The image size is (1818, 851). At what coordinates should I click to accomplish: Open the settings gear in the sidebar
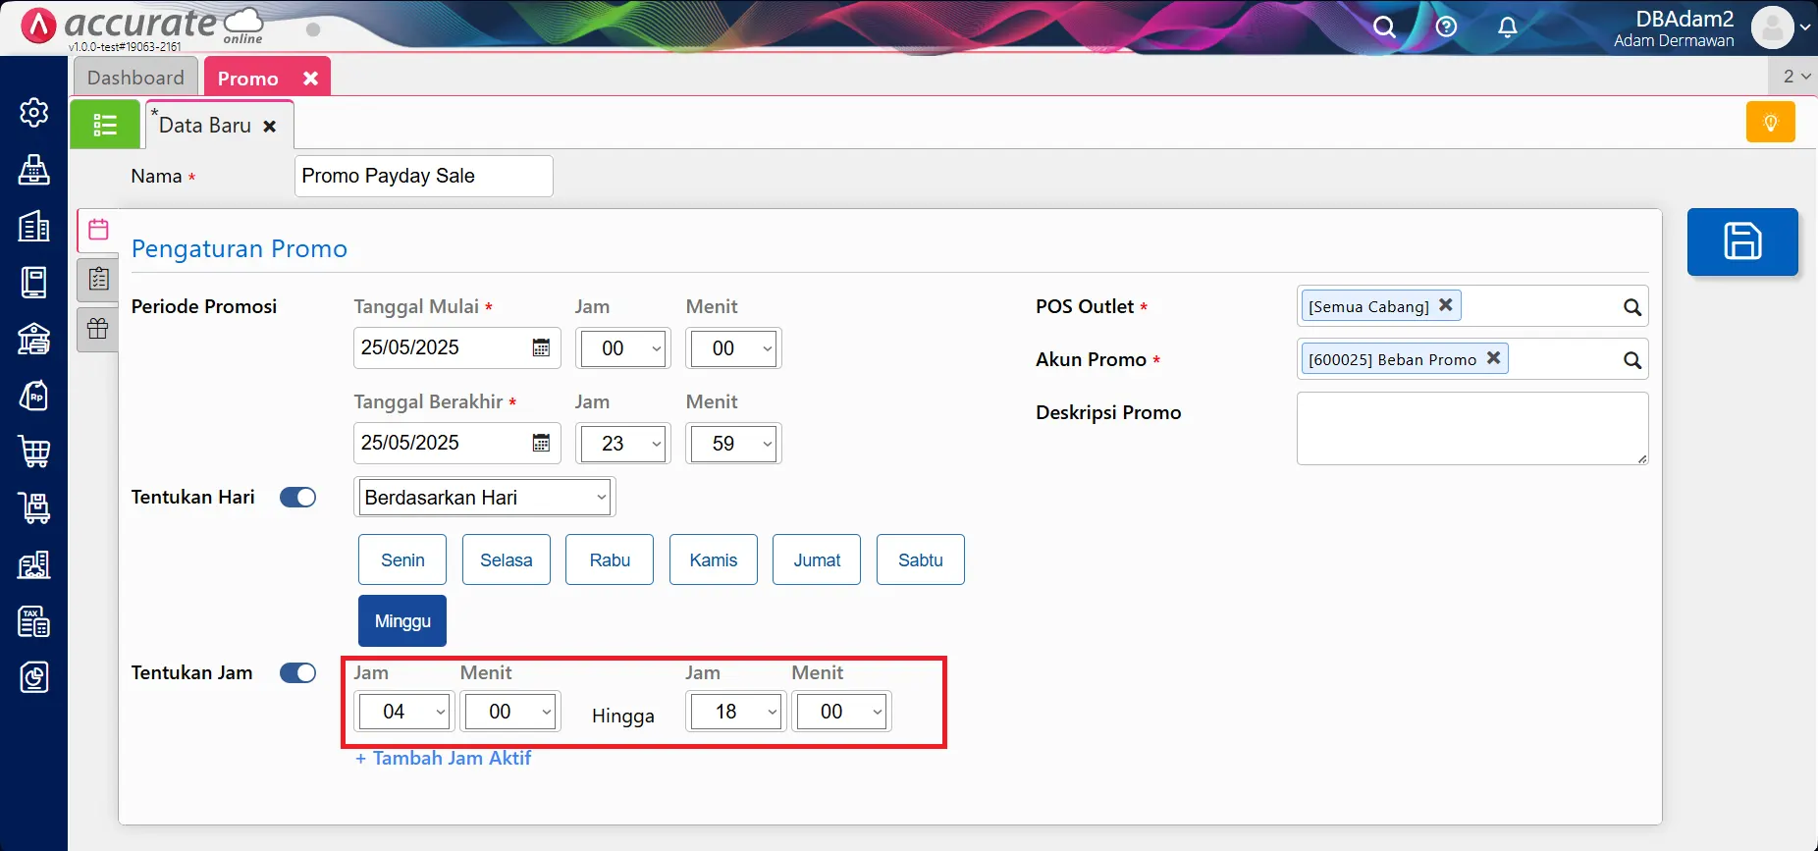coord(34,113)
